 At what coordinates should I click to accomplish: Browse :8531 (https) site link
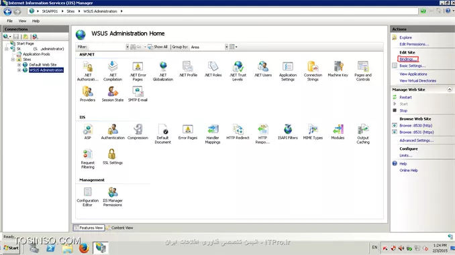coord(417,133)
